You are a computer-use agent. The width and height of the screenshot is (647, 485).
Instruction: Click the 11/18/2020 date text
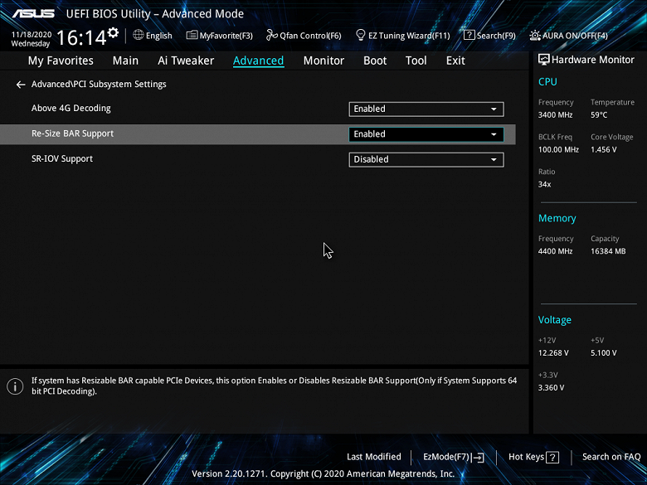[x=32, y=35]
